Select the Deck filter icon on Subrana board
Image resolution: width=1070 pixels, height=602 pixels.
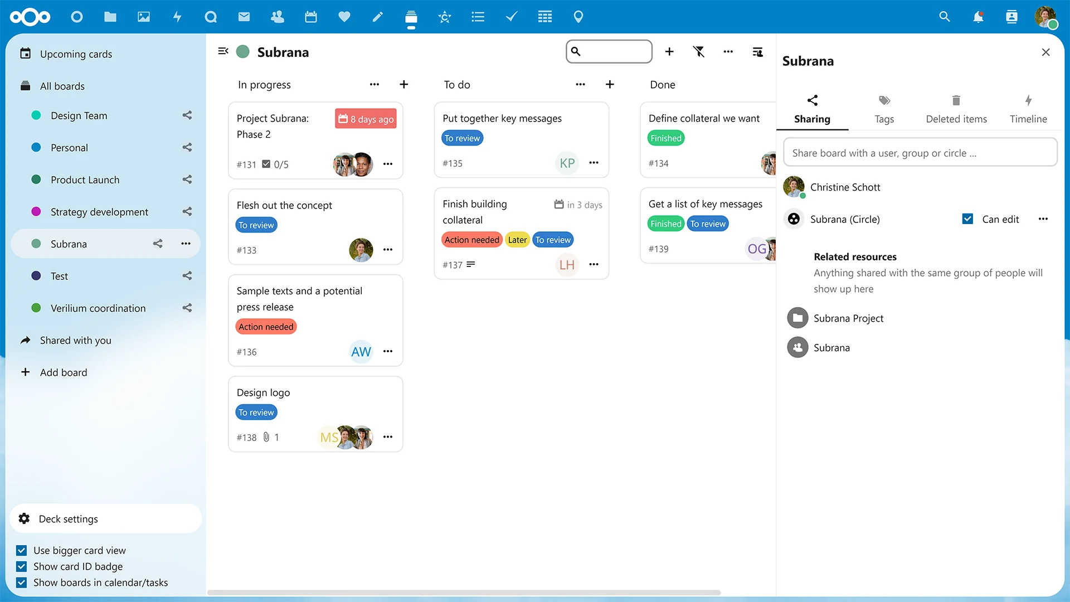698,51
